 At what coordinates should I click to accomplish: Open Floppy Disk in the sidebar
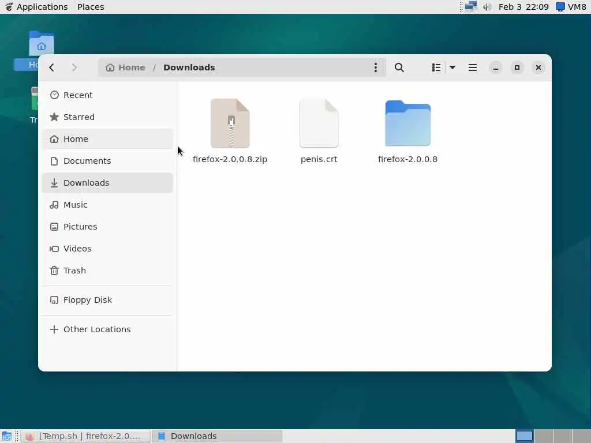pos(107,300)
